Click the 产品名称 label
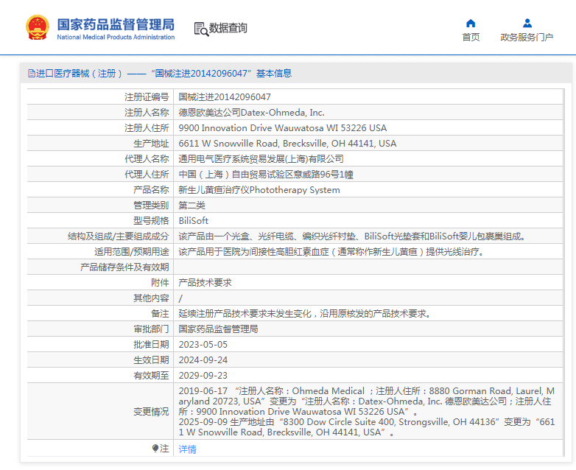This screenshot has width=576, height=470. tap(151, 189)
